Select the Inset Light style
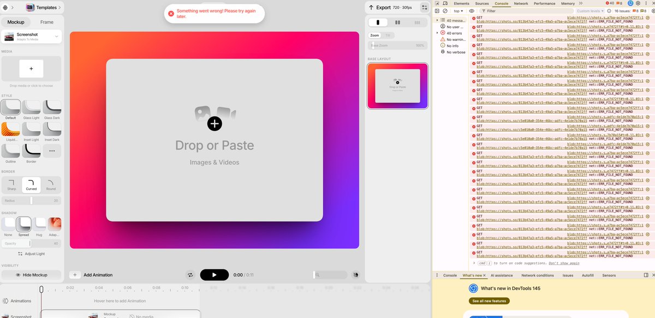655x318 pixels. click(x=31, y=129)
